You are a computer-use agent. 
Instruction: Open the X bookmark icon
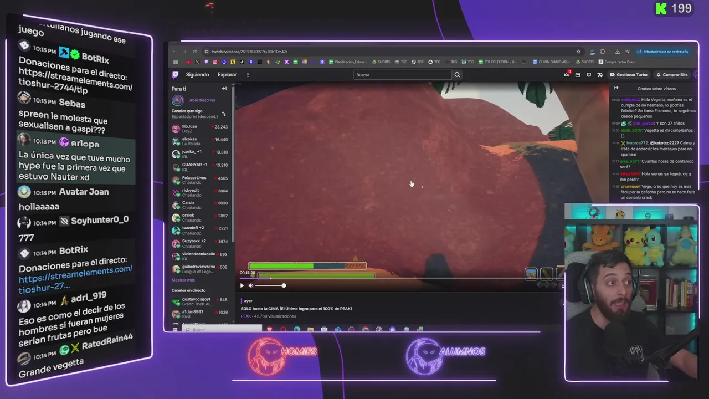click(x=197, y=62)
